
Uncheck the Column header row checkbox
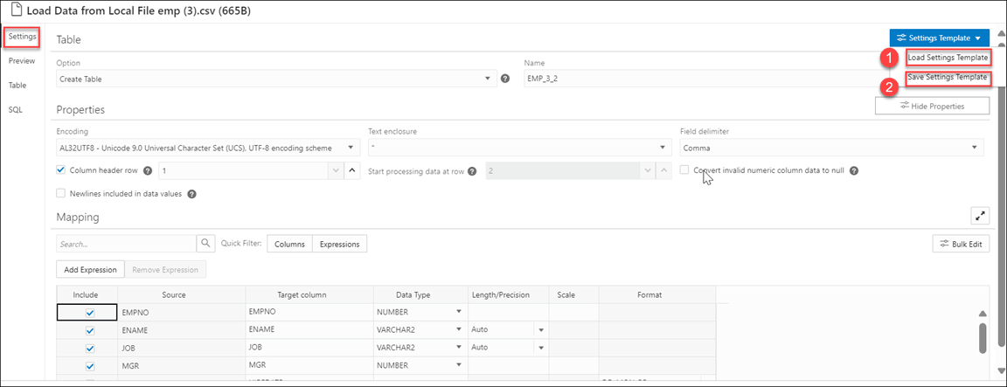pos(61,170)
